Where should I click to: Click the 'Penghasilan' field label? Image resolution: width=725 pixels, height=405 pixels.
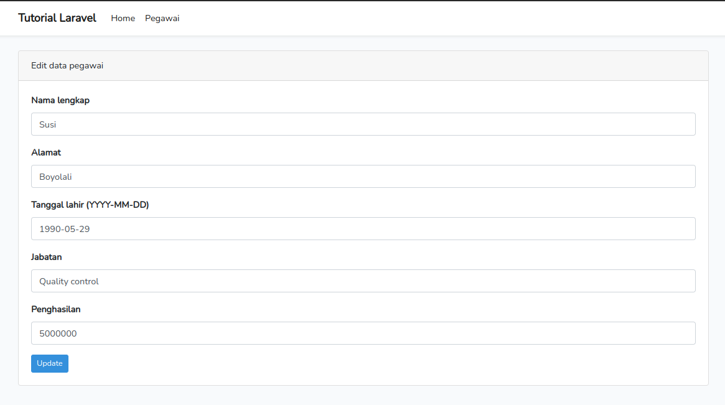(56, 309)
